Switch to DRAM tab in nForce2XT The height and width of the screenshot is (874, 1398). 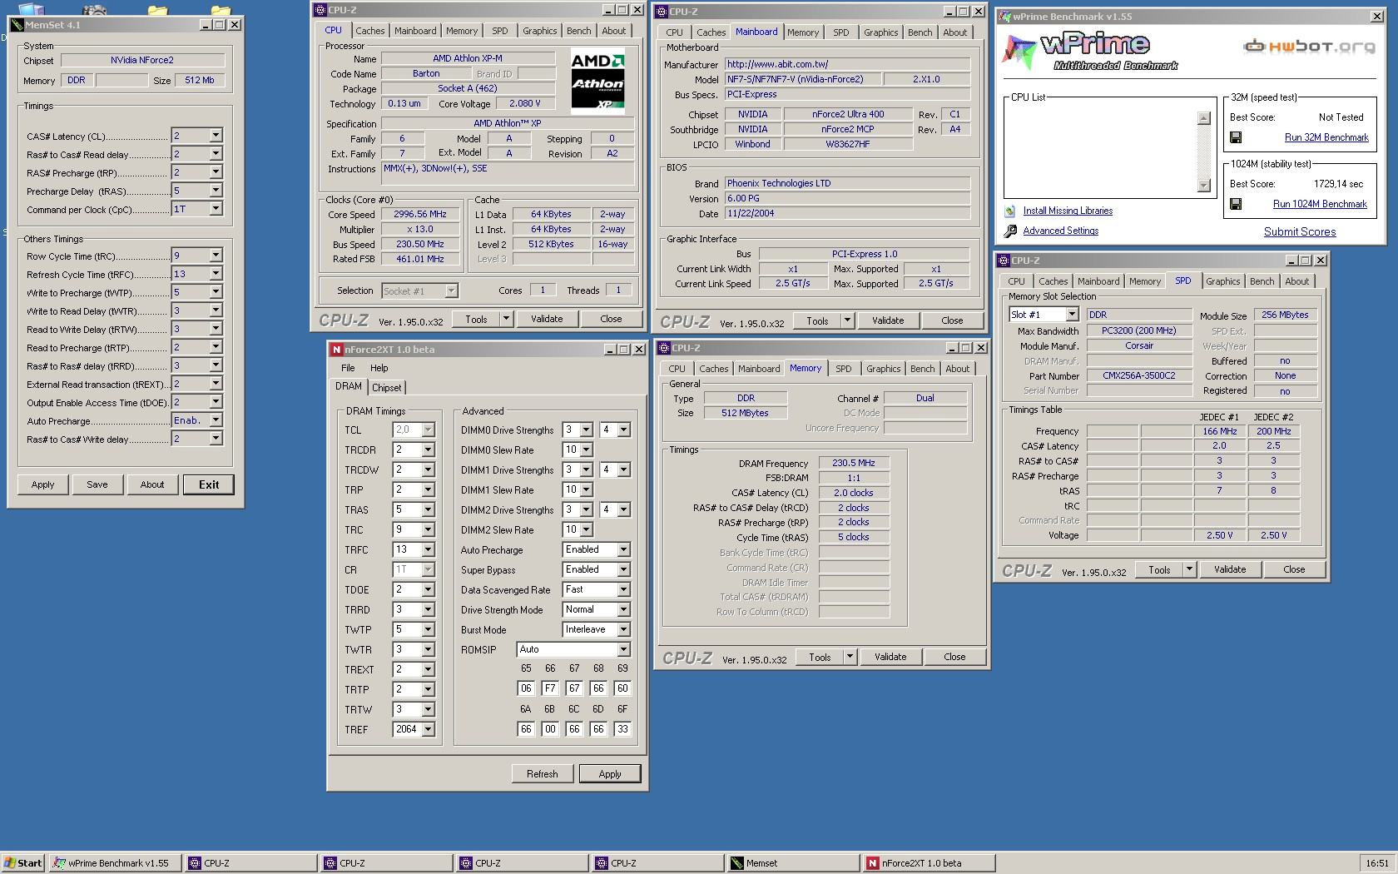point(349,386)
